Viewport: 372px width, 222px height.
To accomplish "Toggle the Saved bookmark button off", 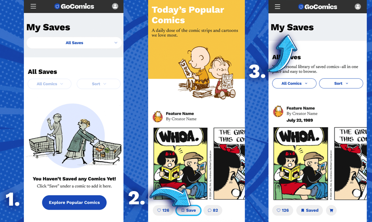I will point(309,210).
